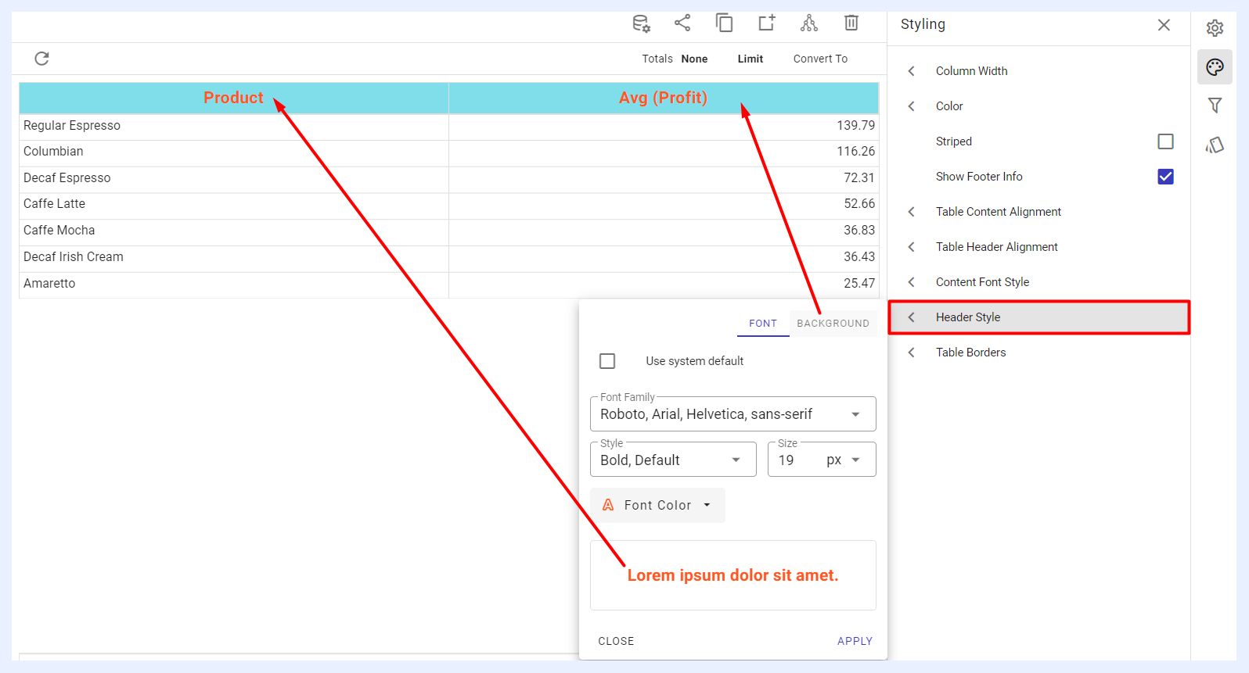Open the data source settings icon
1249x673 pixels.
pyautogui.click(x=641, y=23)
